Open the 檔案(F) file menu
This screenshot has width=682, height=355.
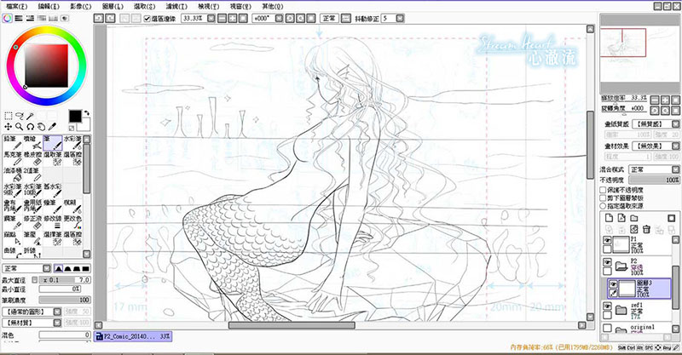coord(16,6)
